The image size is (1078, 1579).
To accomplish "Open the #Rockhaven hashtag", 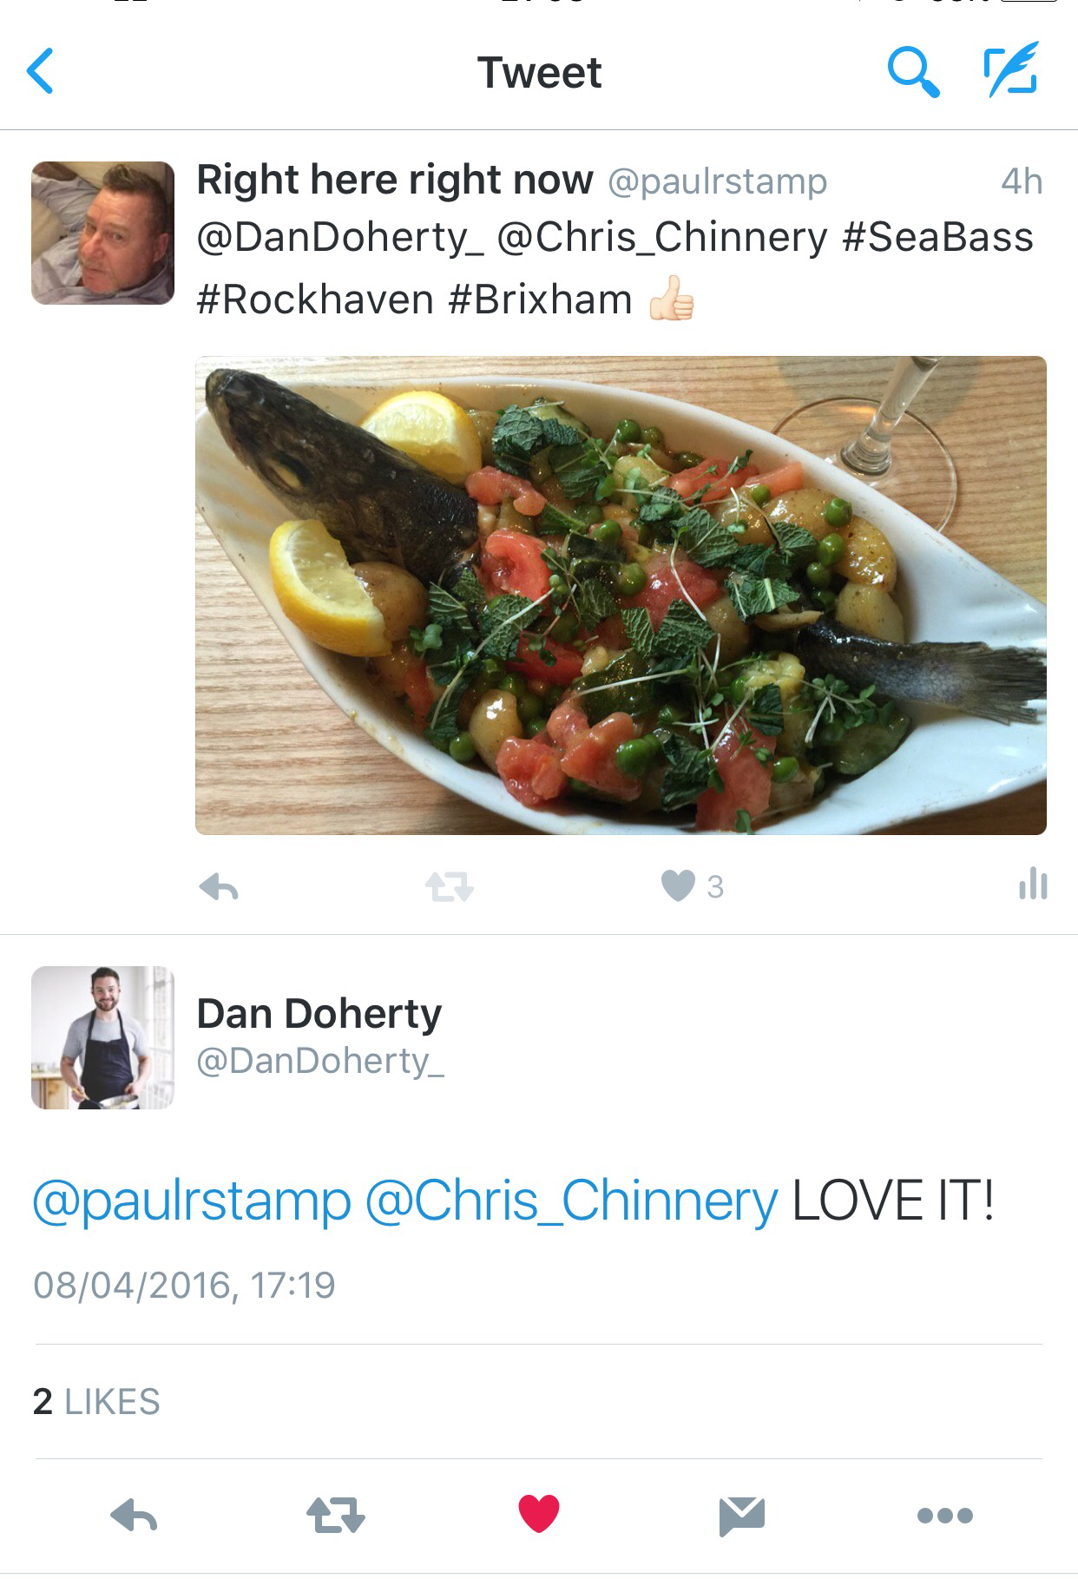I will pos(315,300).
